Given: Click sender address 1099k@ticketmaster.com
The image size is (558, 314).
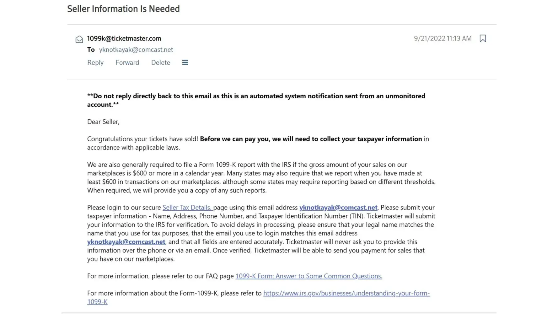Looking at the screenshot, I should click(124, 39).
